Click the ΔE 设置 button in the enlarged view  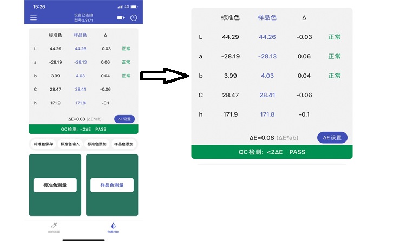coord(332,138)
